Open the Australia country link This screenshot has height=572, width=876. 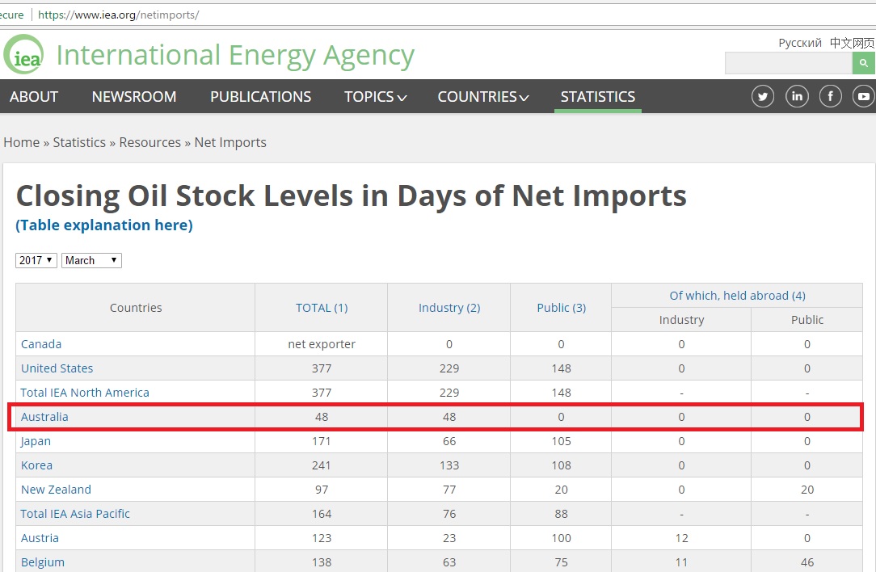(x=44, y=417)
